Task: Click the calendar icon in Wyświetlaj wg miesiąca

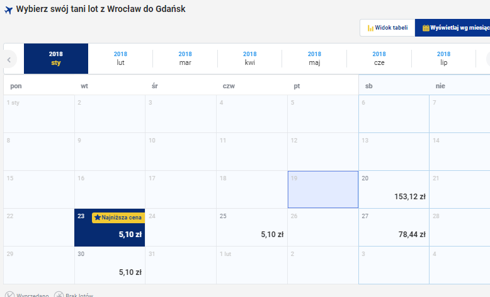Action: tap(426, 28)
